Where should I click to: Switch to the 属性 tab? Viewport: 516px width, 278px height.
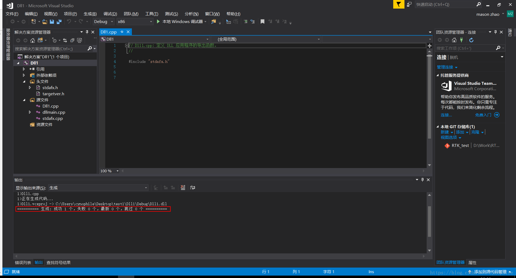(x=472, y=262)
